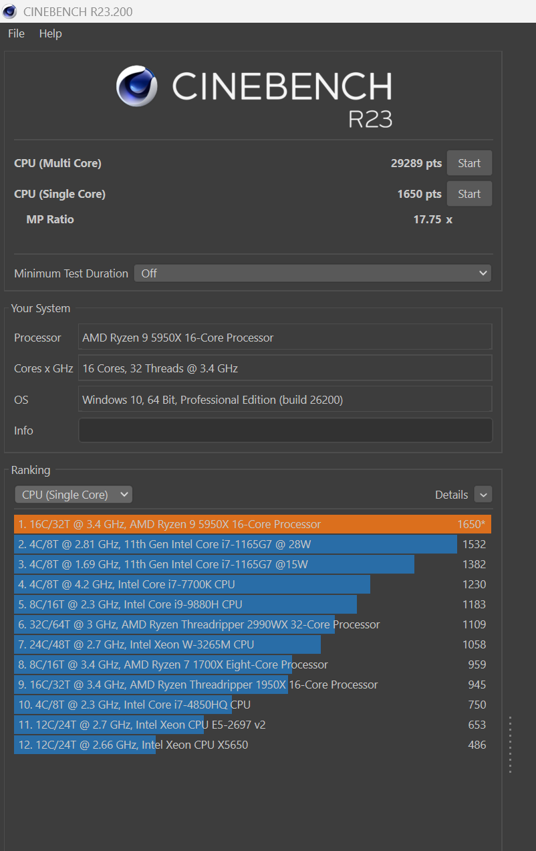Expand the ranking Details dropdown arrow
Viewport: 536px width, 851px height.
tap(483, 495)
